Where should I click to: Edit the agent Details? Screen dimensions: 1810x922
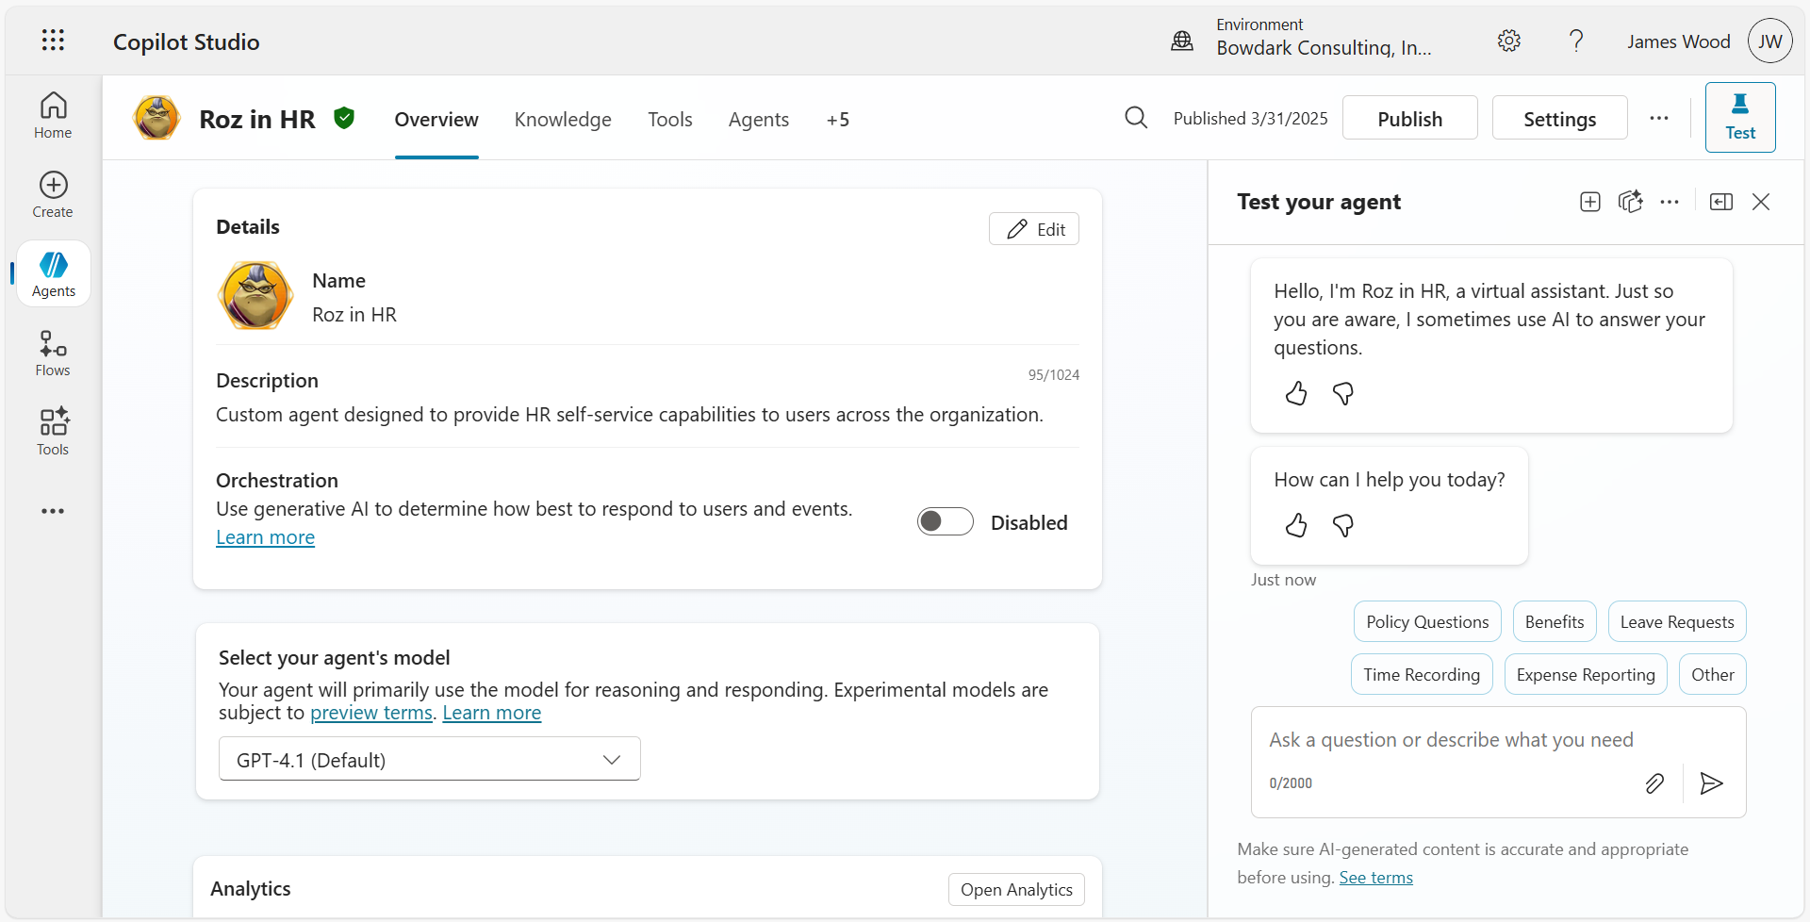click(x=1034, y=229)
